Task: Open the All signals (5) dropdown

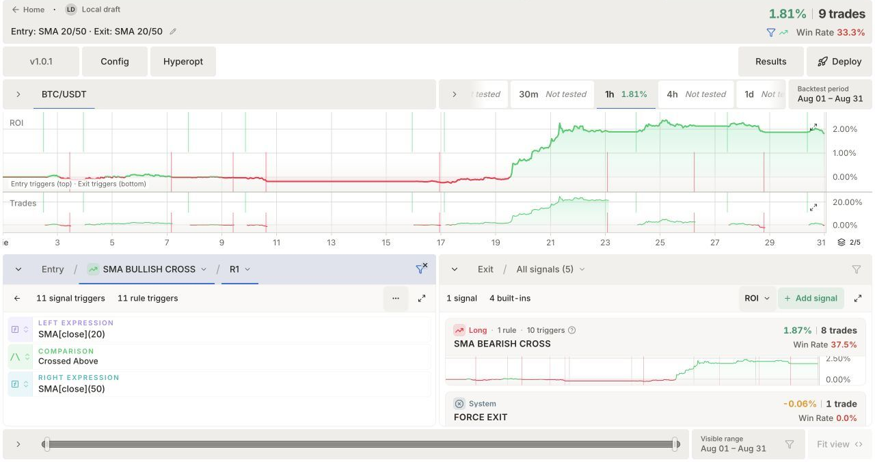Action: (550, 269)
